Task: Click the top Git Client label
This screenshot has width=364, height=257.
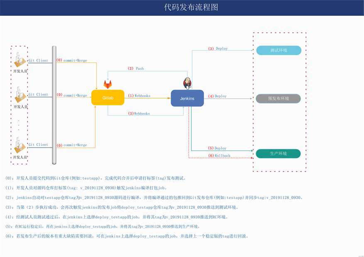Action: [38, 60]
